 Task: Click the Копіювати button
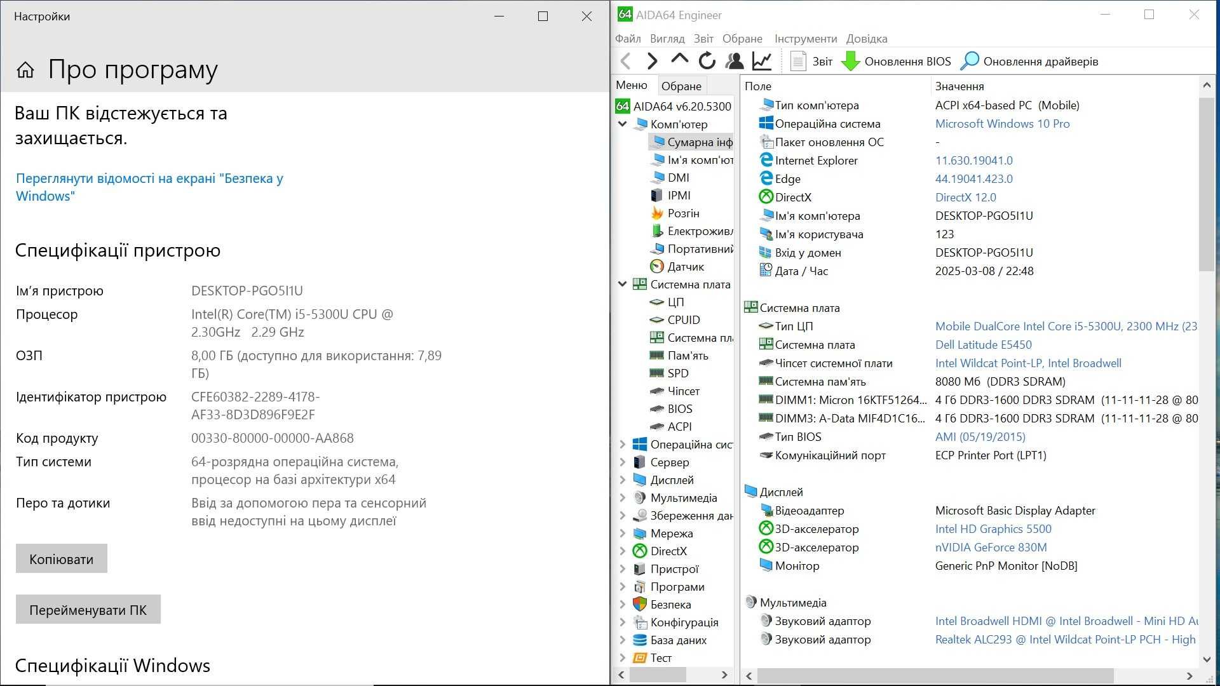tap(62, 559)
